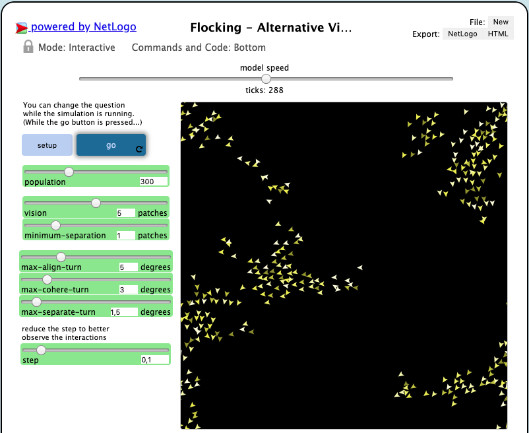Click the flocking simulation view canvas
The height and width of the screenshot is (433, 529).
tap(344, 265)
